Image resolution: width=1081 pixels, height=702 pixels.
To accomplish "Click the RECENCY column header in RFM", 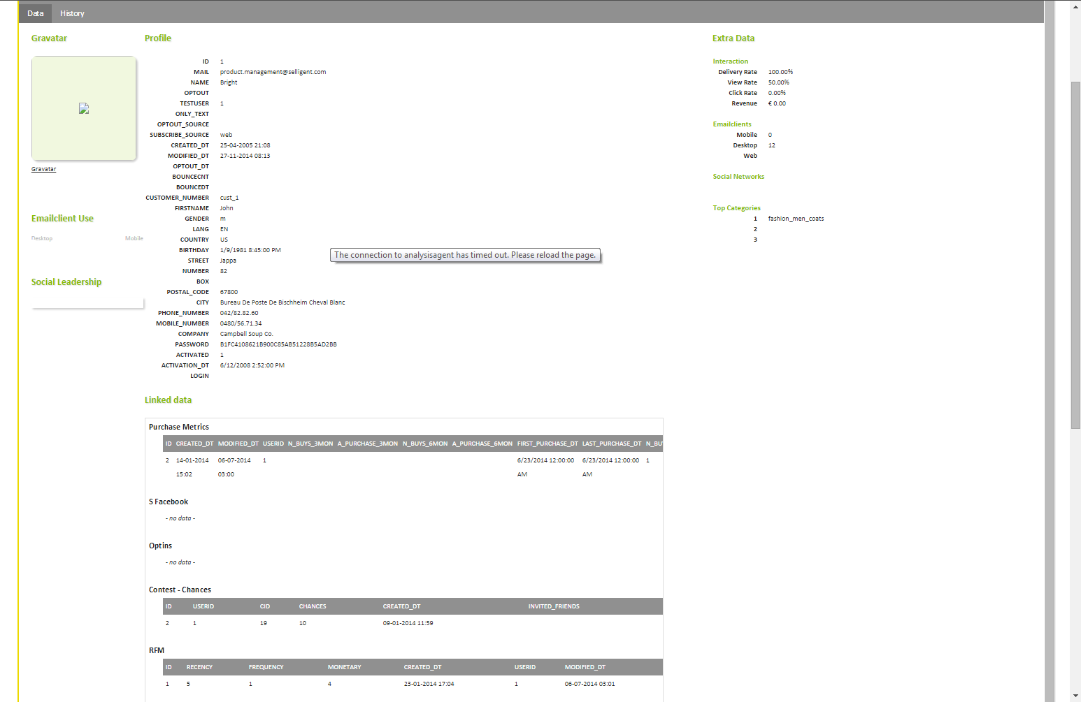I will [199, 667].
